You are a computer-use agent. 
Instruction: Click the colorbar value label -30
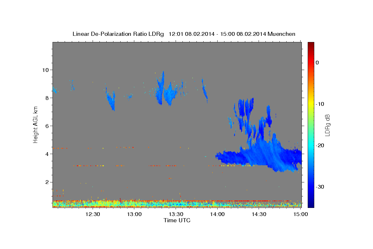point(320,187)
